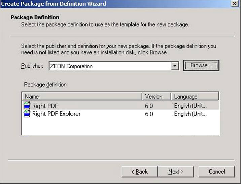241x184 pixels.
Task: Cancel the wizard
Action: (216, 172)
